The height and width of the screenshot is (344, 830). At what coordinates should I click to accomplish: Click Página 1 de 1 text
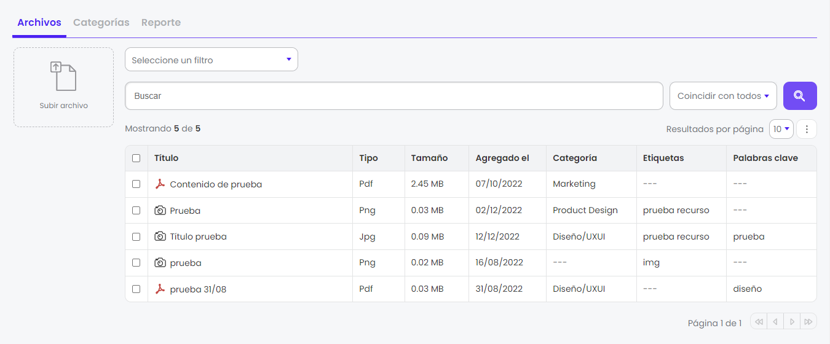pos(714,323)
